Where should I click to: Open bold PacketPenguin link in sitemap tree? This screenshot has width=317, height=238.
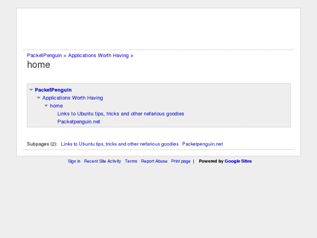pyautogui.click(x=53, y=90)
